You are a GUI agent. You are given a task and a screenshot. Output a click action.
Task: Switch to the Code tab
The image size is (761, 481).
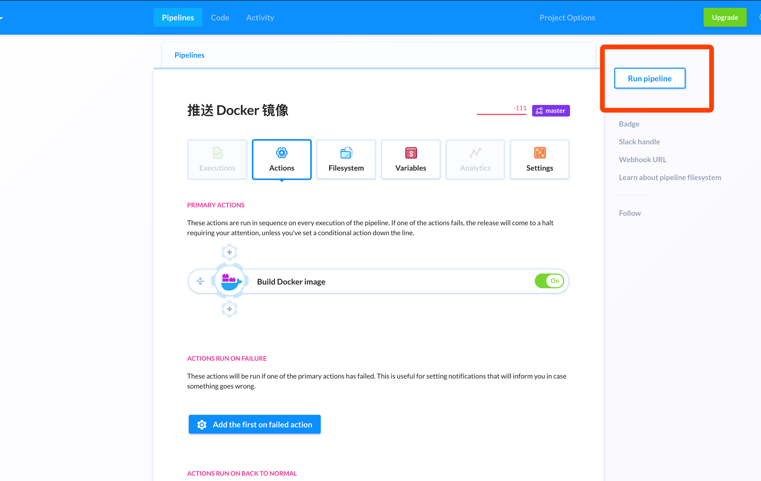click(220, 17)
